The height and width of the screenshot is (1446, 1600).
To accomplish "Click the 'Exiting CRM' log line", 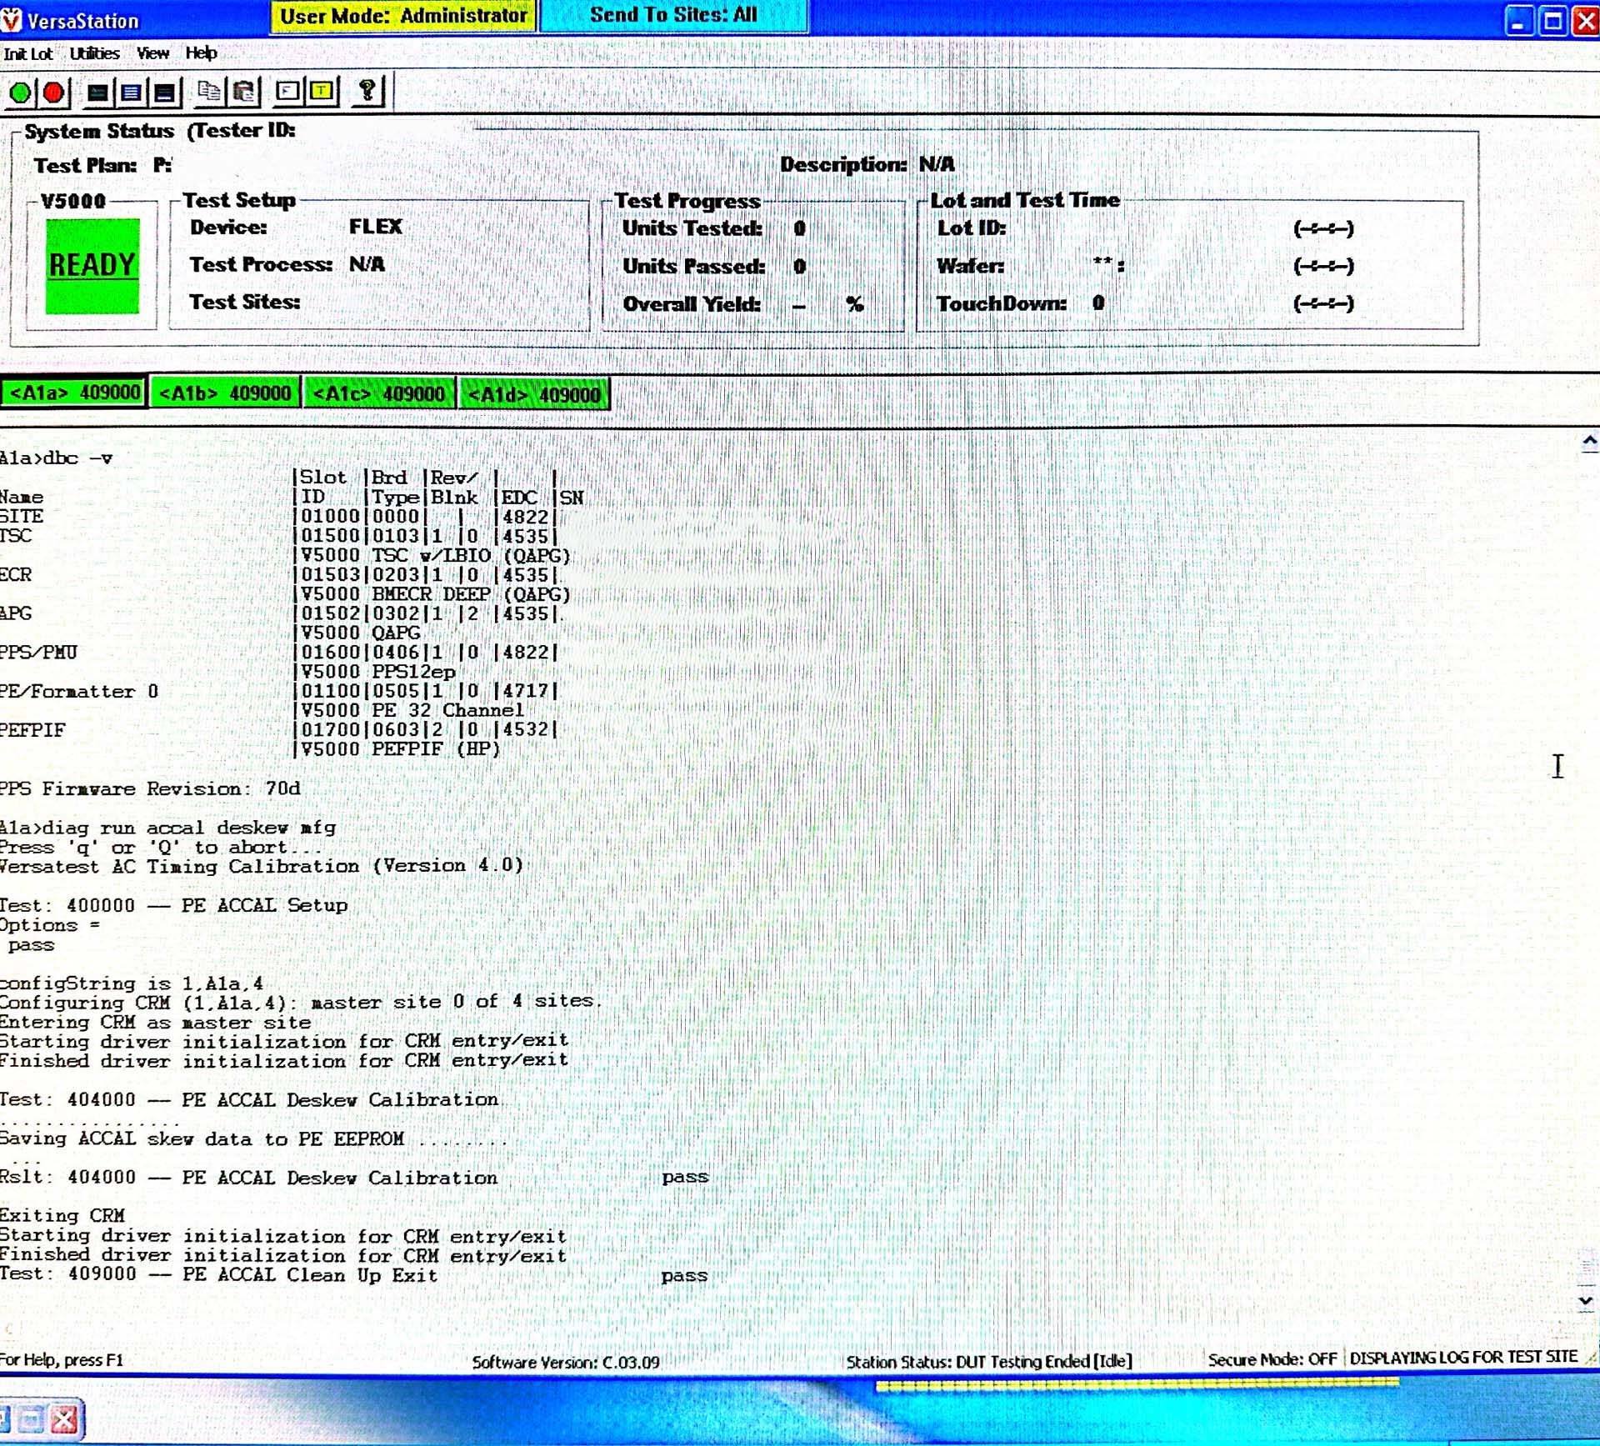I will (62, 1216).
